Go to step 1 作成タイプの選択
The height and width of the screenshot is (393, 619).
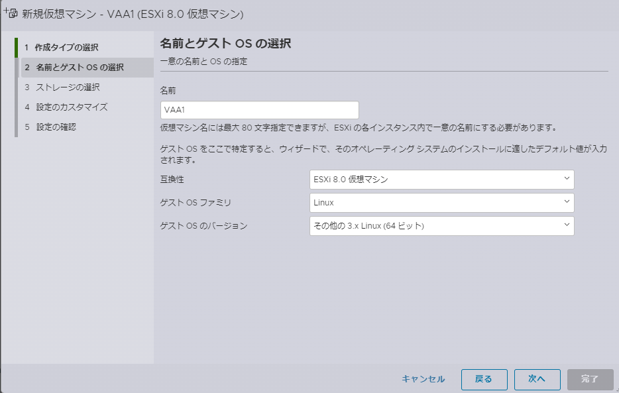pyautogui.click(x=66, y=48)
